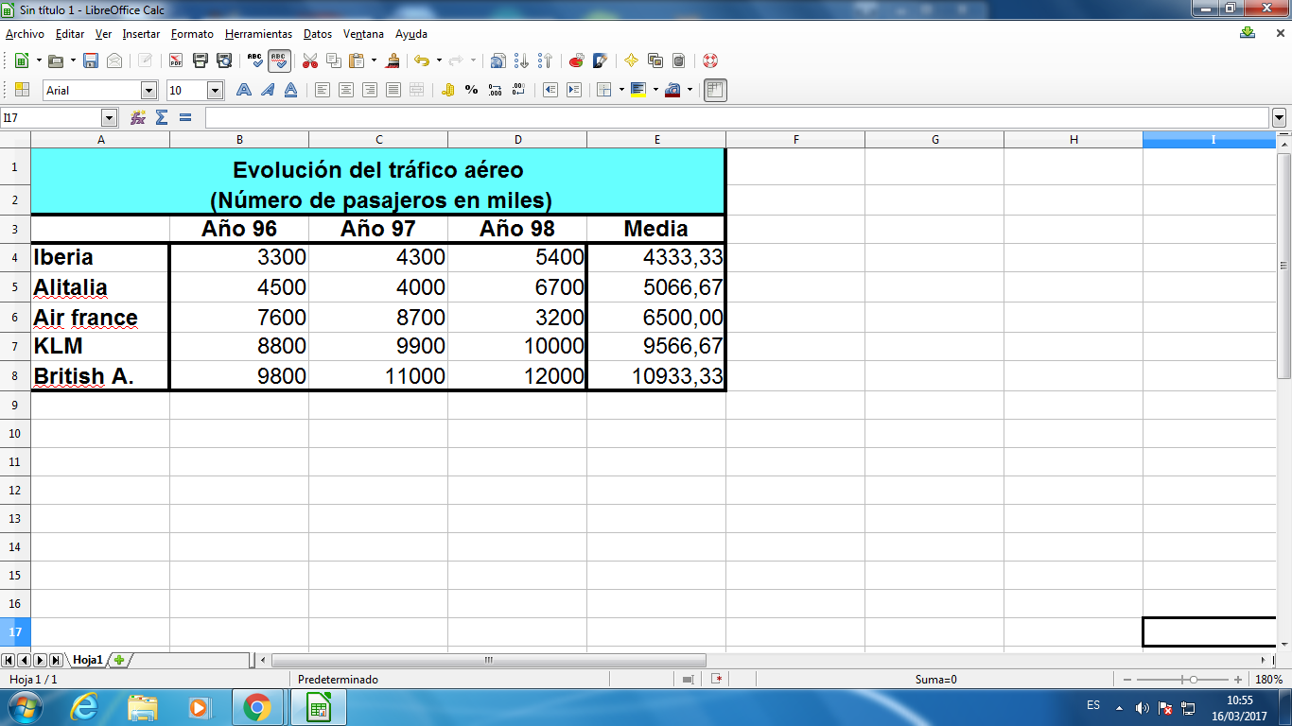Screen dimensions: 1292x726
Task: Click the Sum sigma icon
Action: 162,117
